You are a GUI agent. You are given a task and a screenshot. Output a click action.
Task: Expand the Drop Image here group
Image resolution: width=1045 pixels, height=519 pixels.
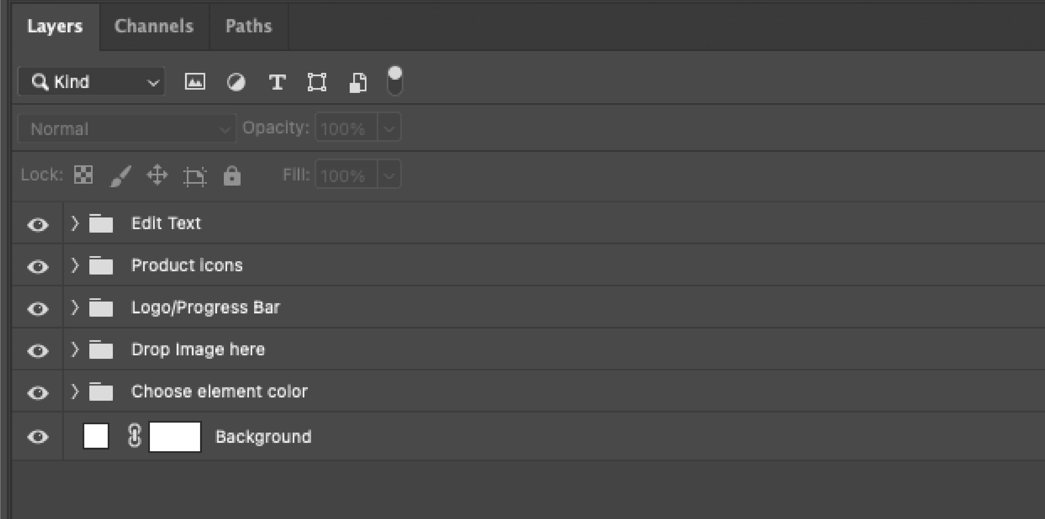click(x=75, y=349)
